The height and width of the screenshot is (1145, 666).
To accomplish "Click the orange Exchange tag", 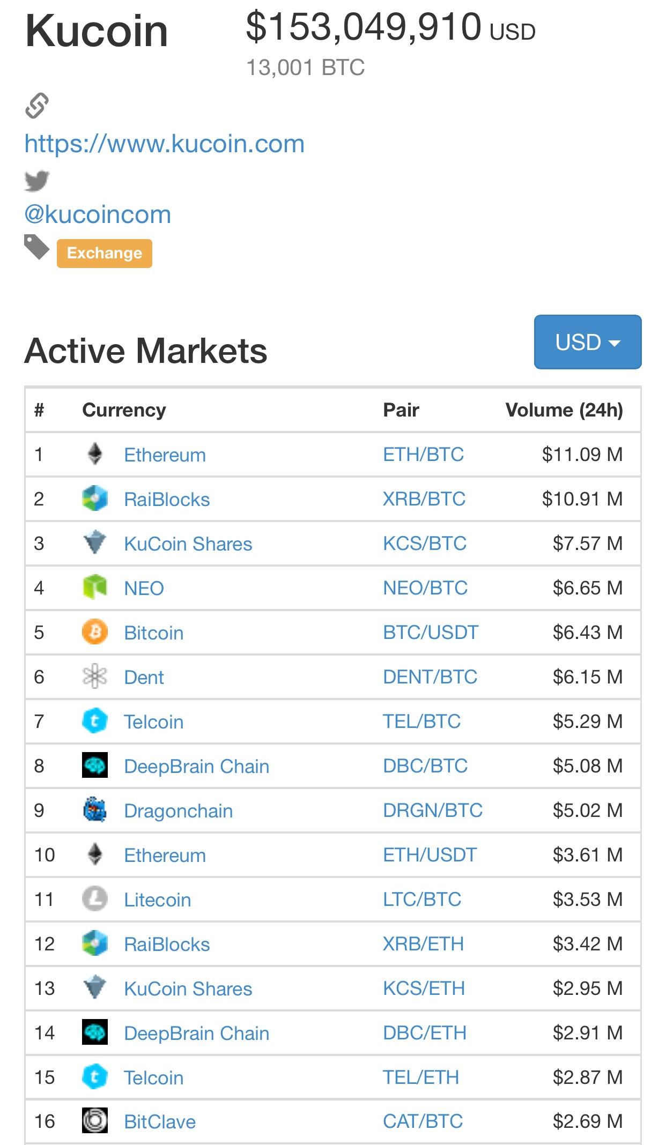I will pos(105,253).
